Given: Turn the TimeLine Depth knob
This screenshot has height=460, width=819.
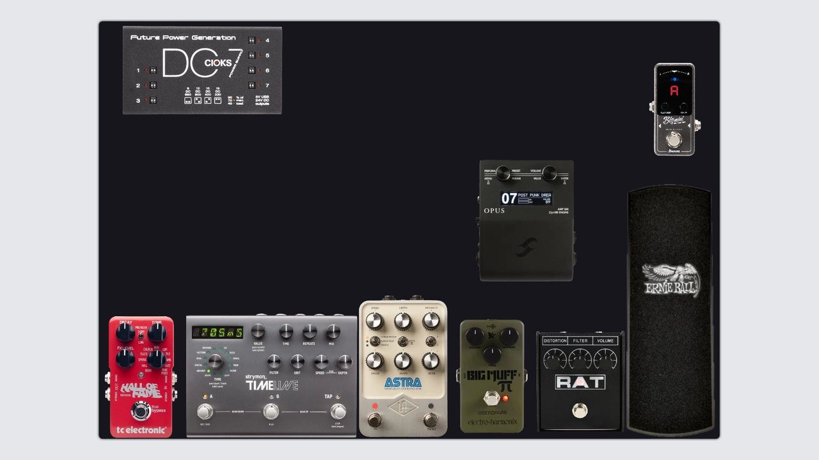Looking at the screenshot, I should pos(344,361).
